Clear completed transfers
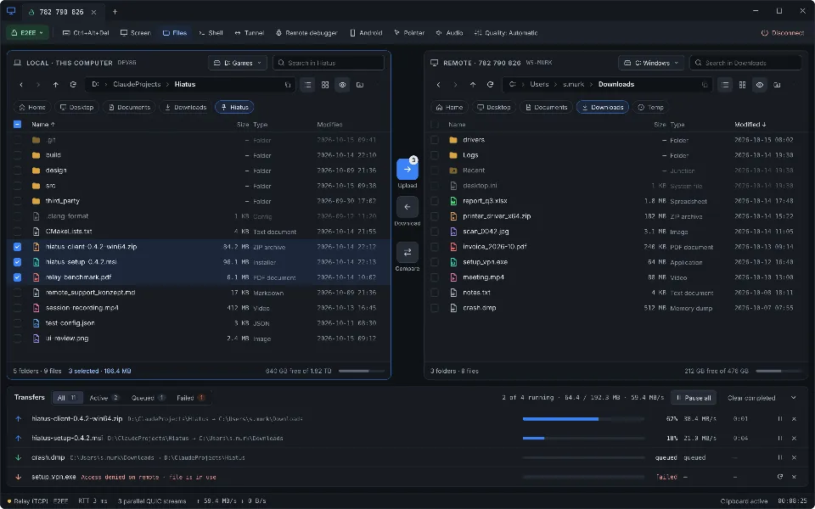The width and height of the screenshot is (815, 509). pos(751,398)
